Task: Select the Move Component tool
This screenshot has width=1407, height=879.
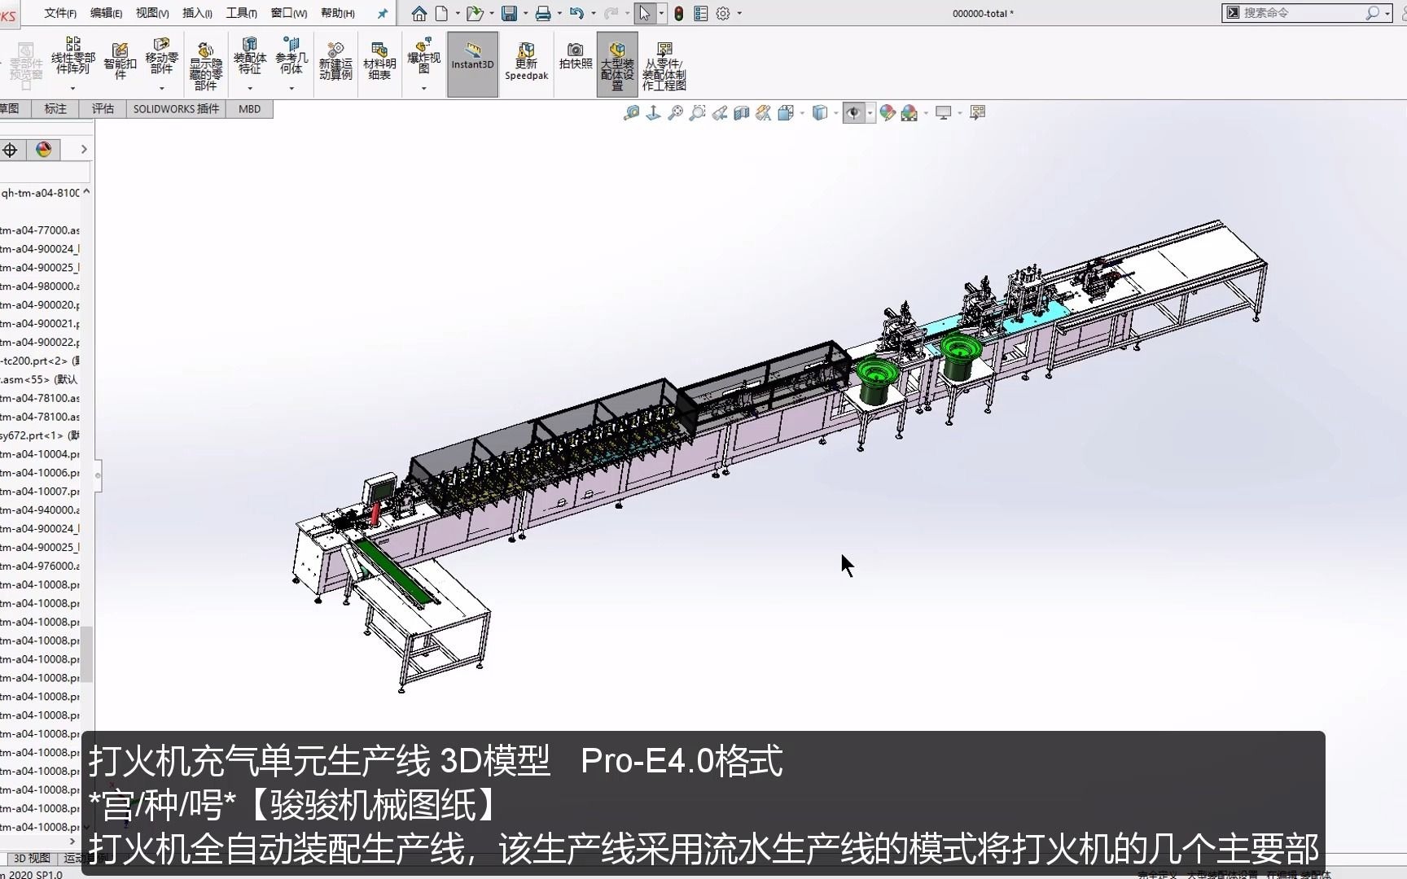Action: coord(161,56)
